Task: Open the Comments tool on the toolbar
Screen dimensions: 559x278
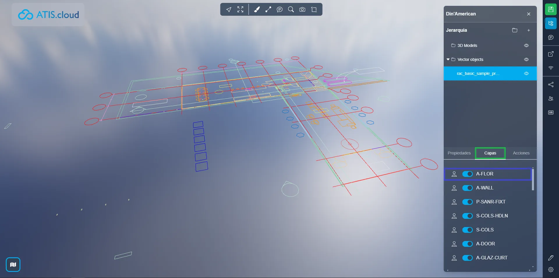Action: (x=280, y=9)
